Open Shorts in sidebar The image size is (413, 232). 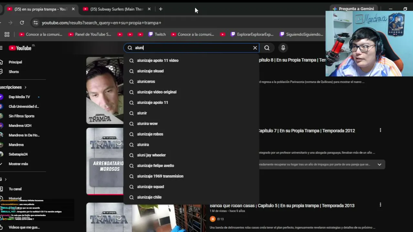click(x=14, y=72)
